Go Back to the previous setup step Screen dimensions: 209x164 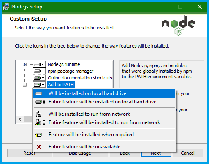(x=125, y=153)
